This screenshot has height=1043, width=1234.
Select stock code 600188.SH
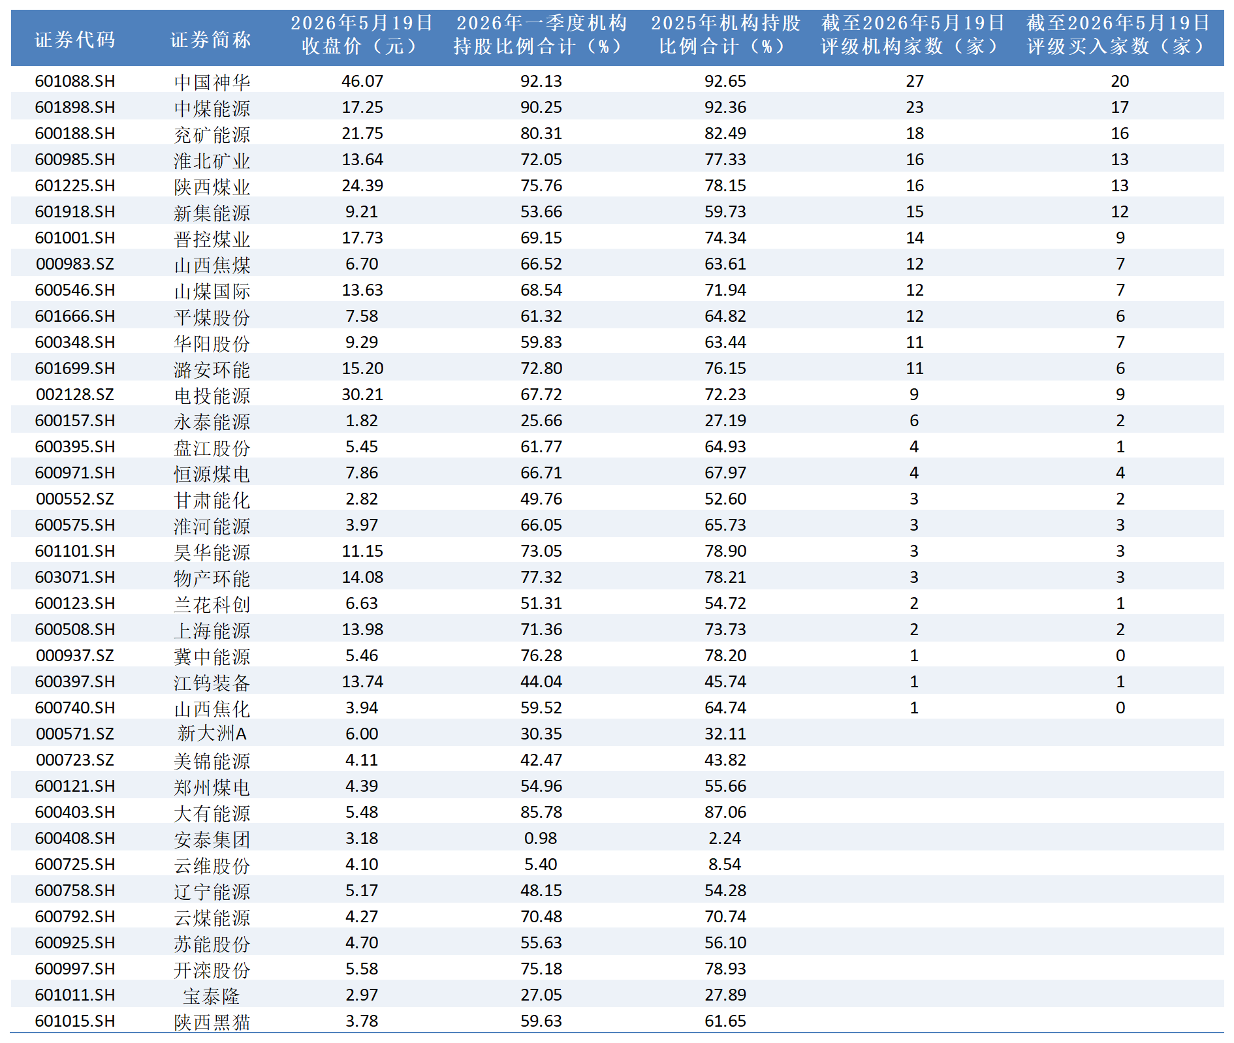point(75,134)
